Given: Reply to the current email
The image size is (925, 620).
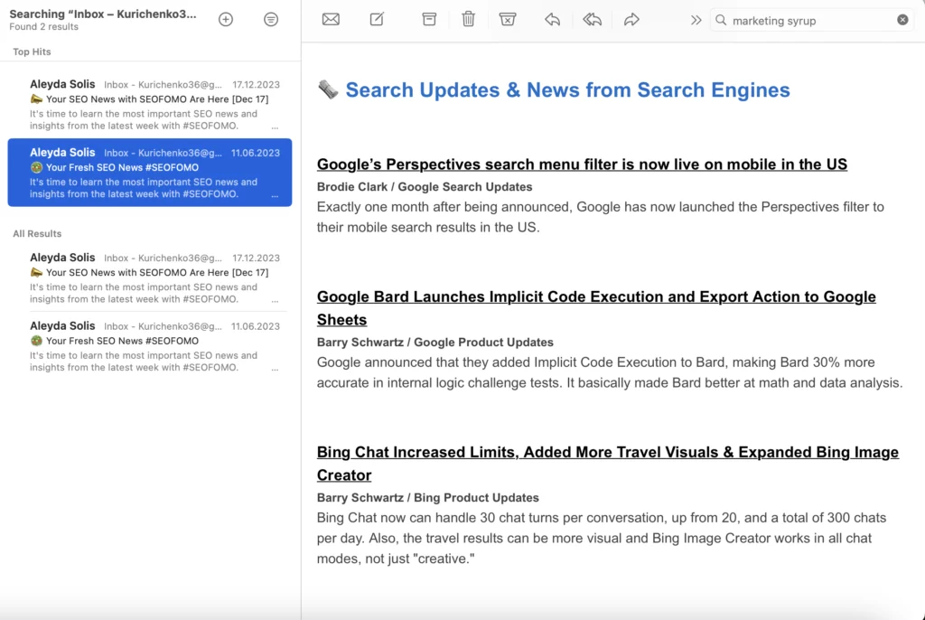Looking at the screenshot, I should tap(552, 19).
